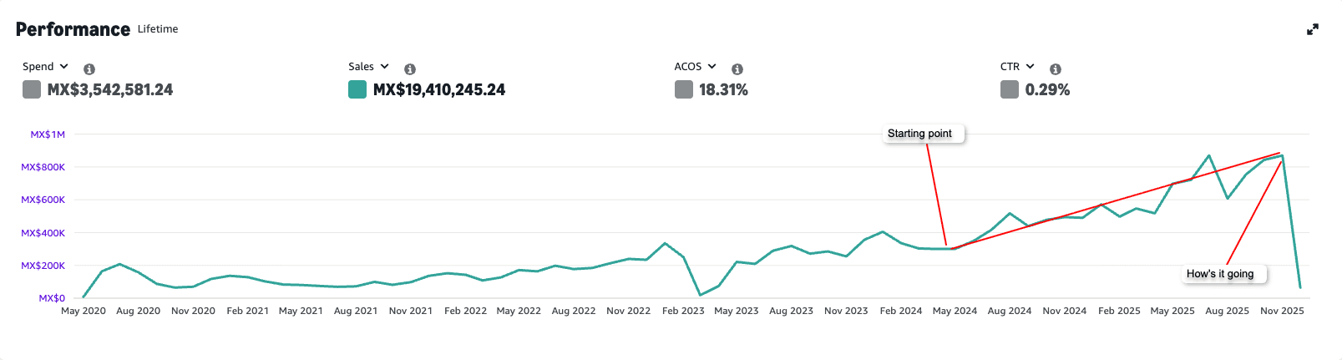Click the Lifetime date range label
This screenshot has width=1342, height=360.
tap(158, 29)
